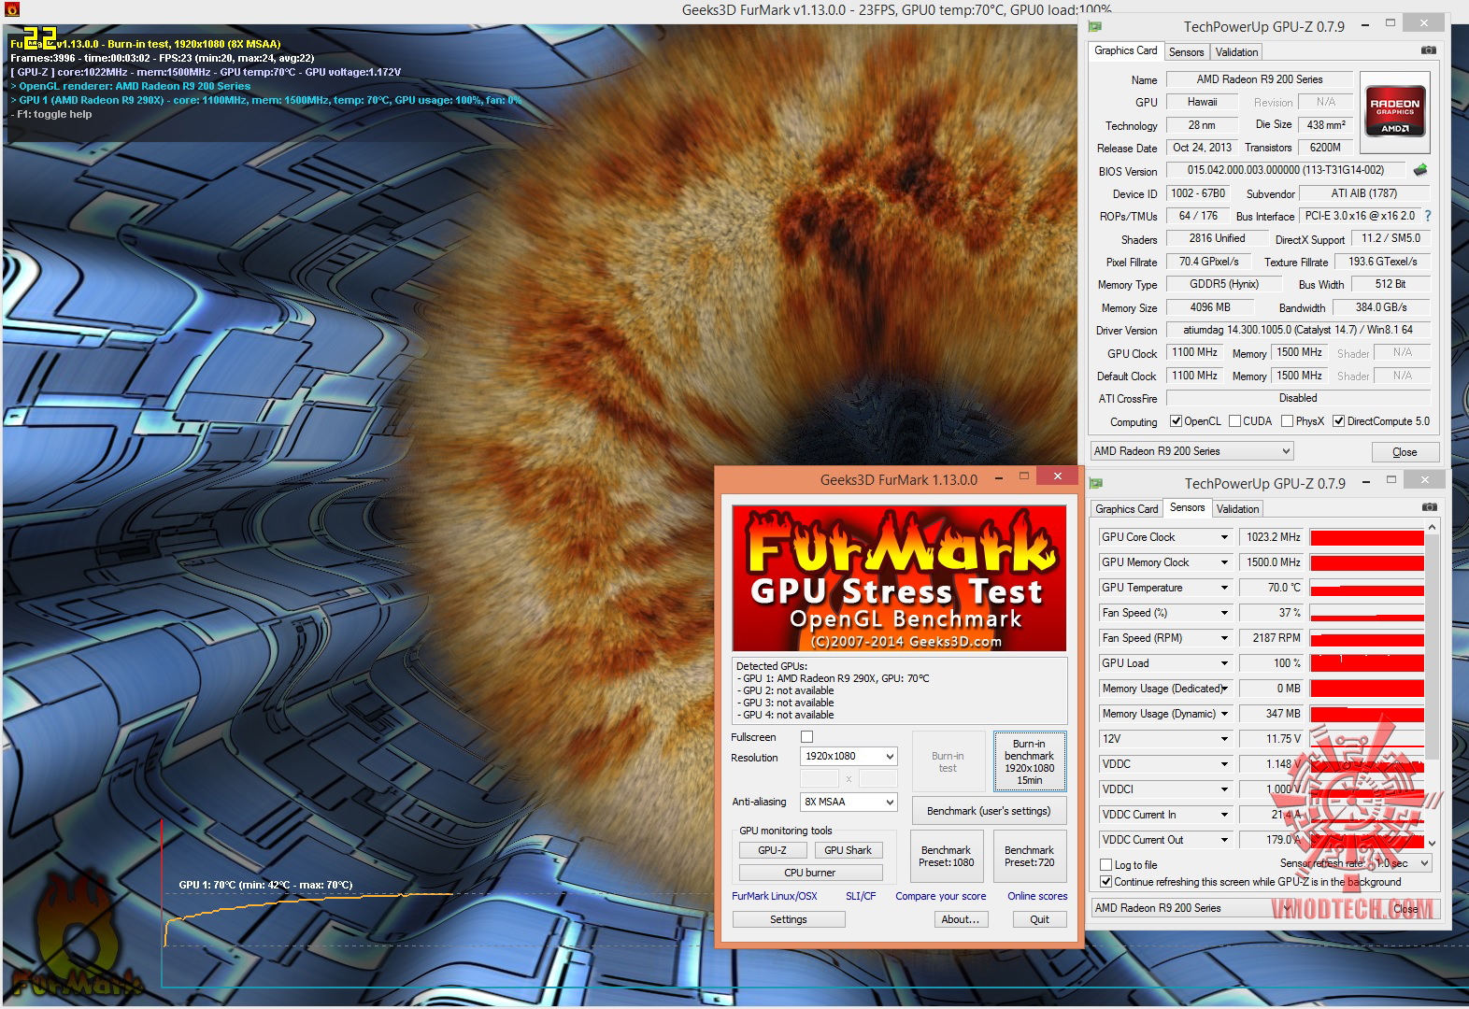Click the BIOS save chip icon beside BIOS Version
The image size is (1469, 1009).
[x=1420, y=170]
